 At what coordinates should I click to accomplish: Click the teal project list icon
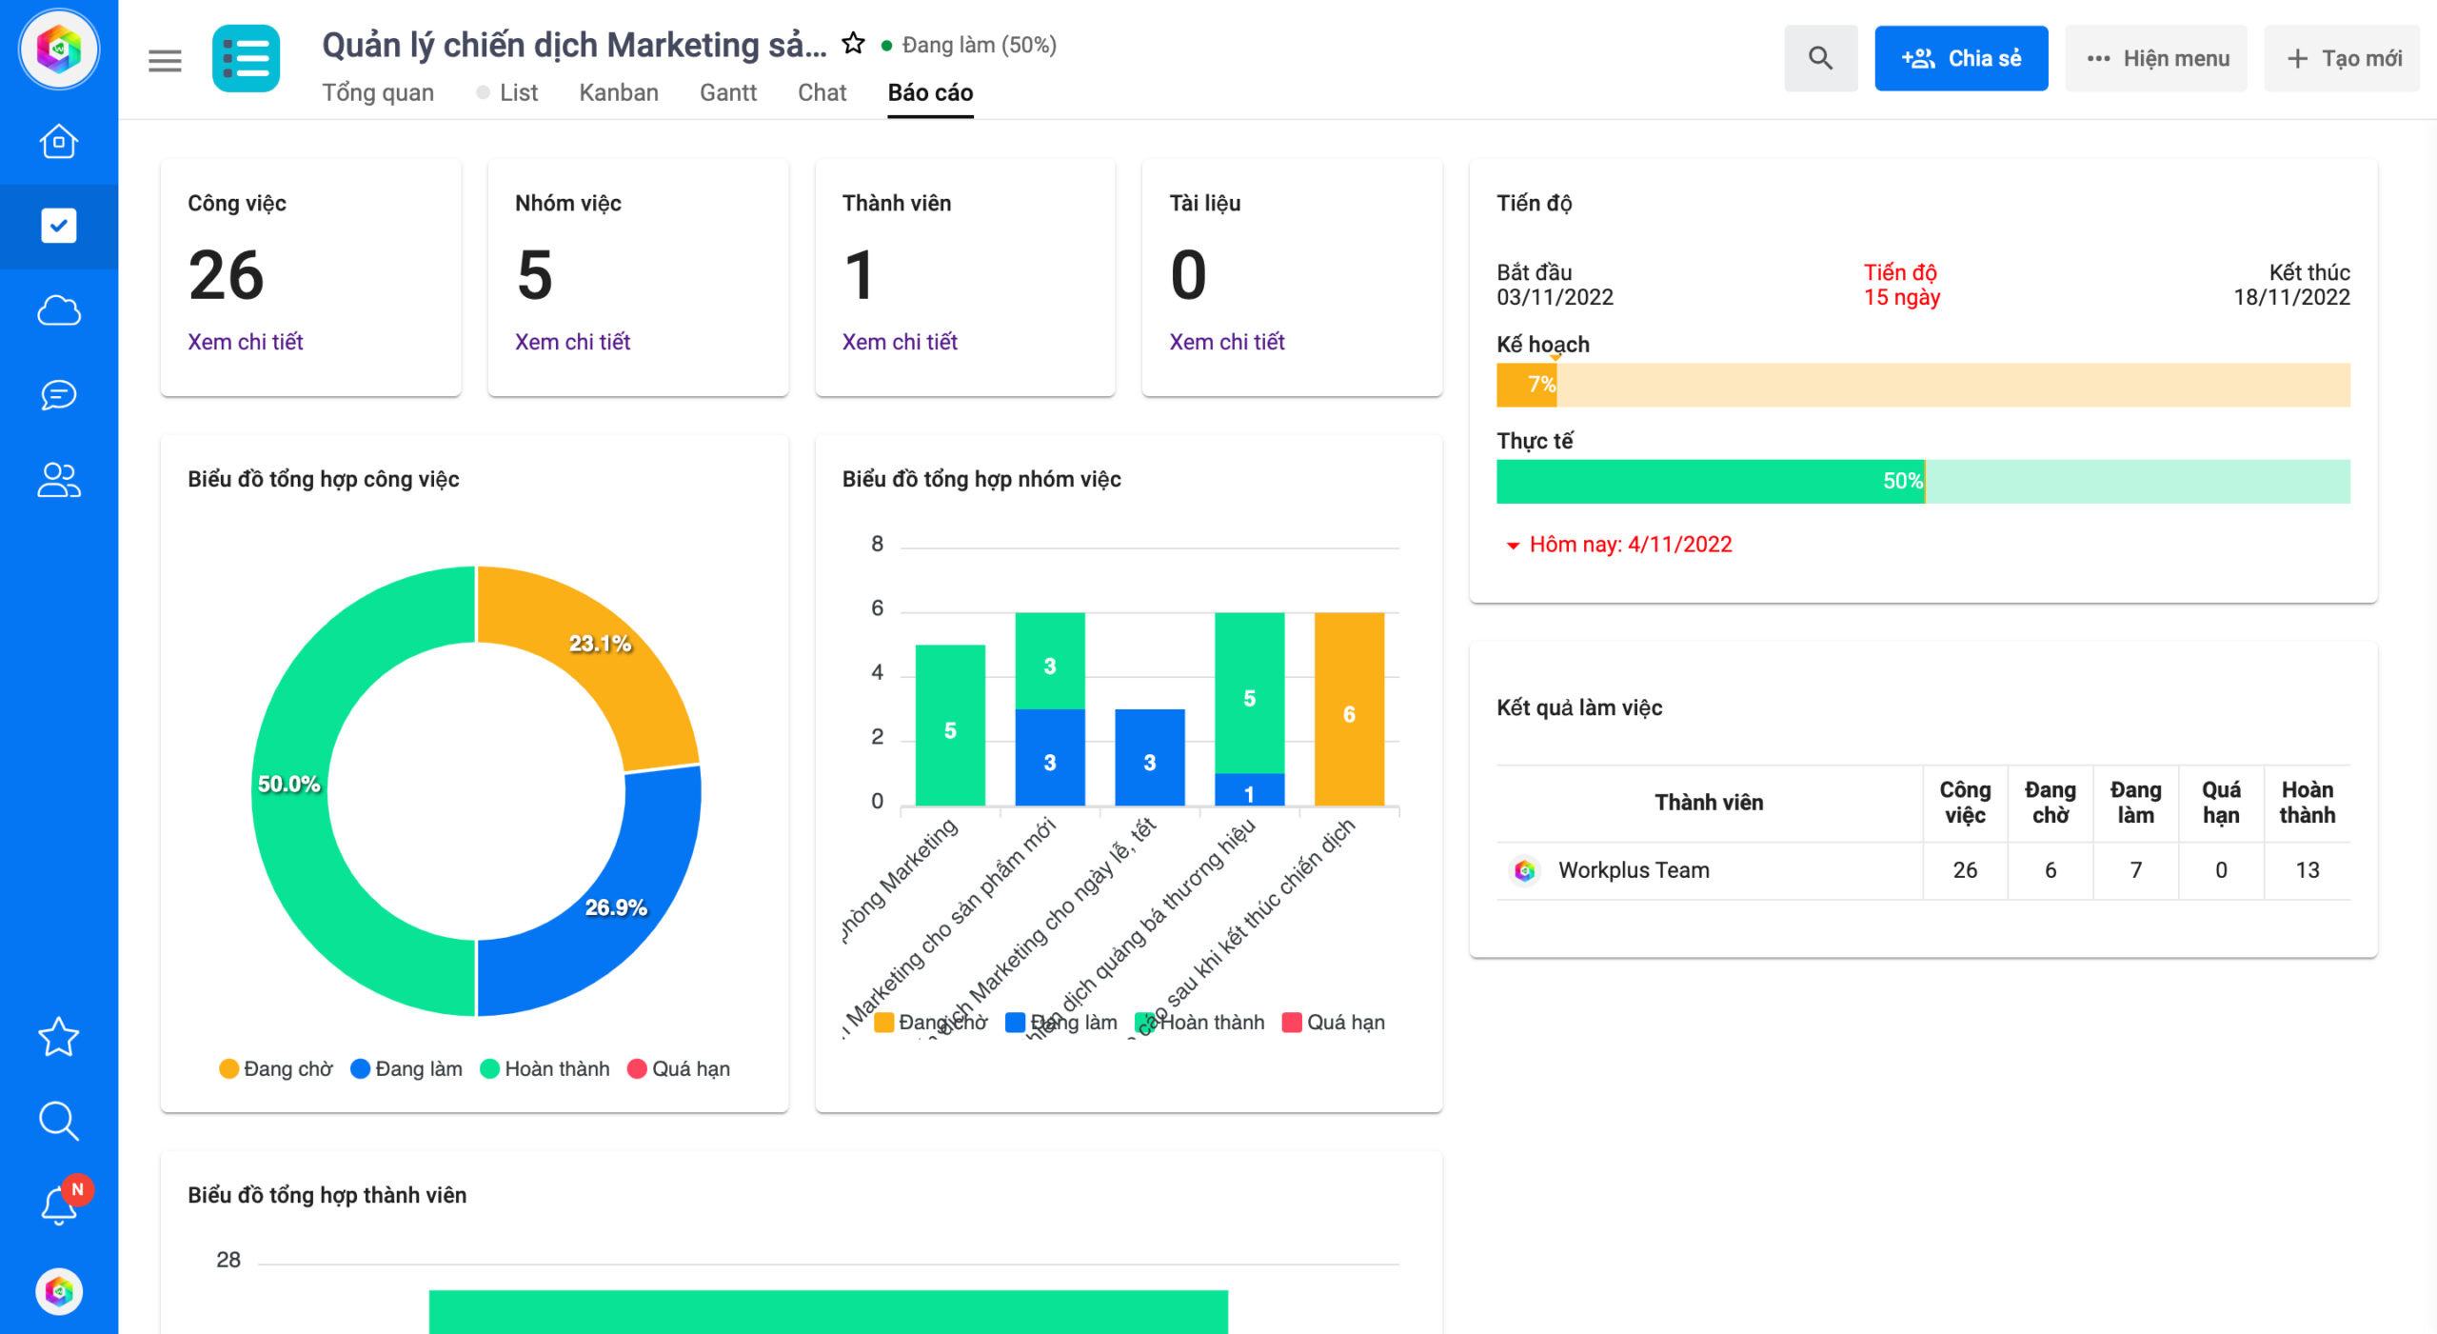(246, 59)
